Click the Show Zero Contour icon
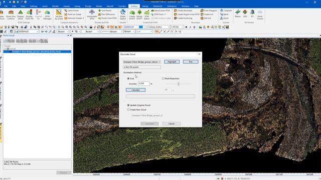The width and height of the screenshot is (321, 180). (x=11, y=14)
